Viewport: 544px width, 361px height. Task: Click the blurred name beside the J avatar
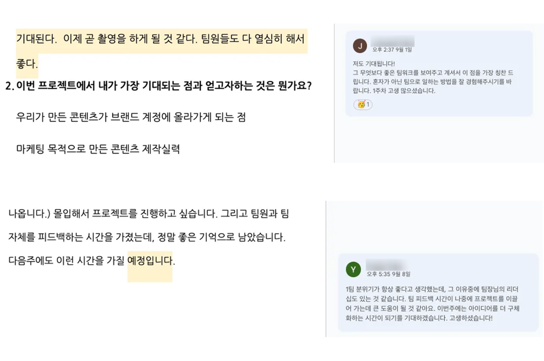392,42
